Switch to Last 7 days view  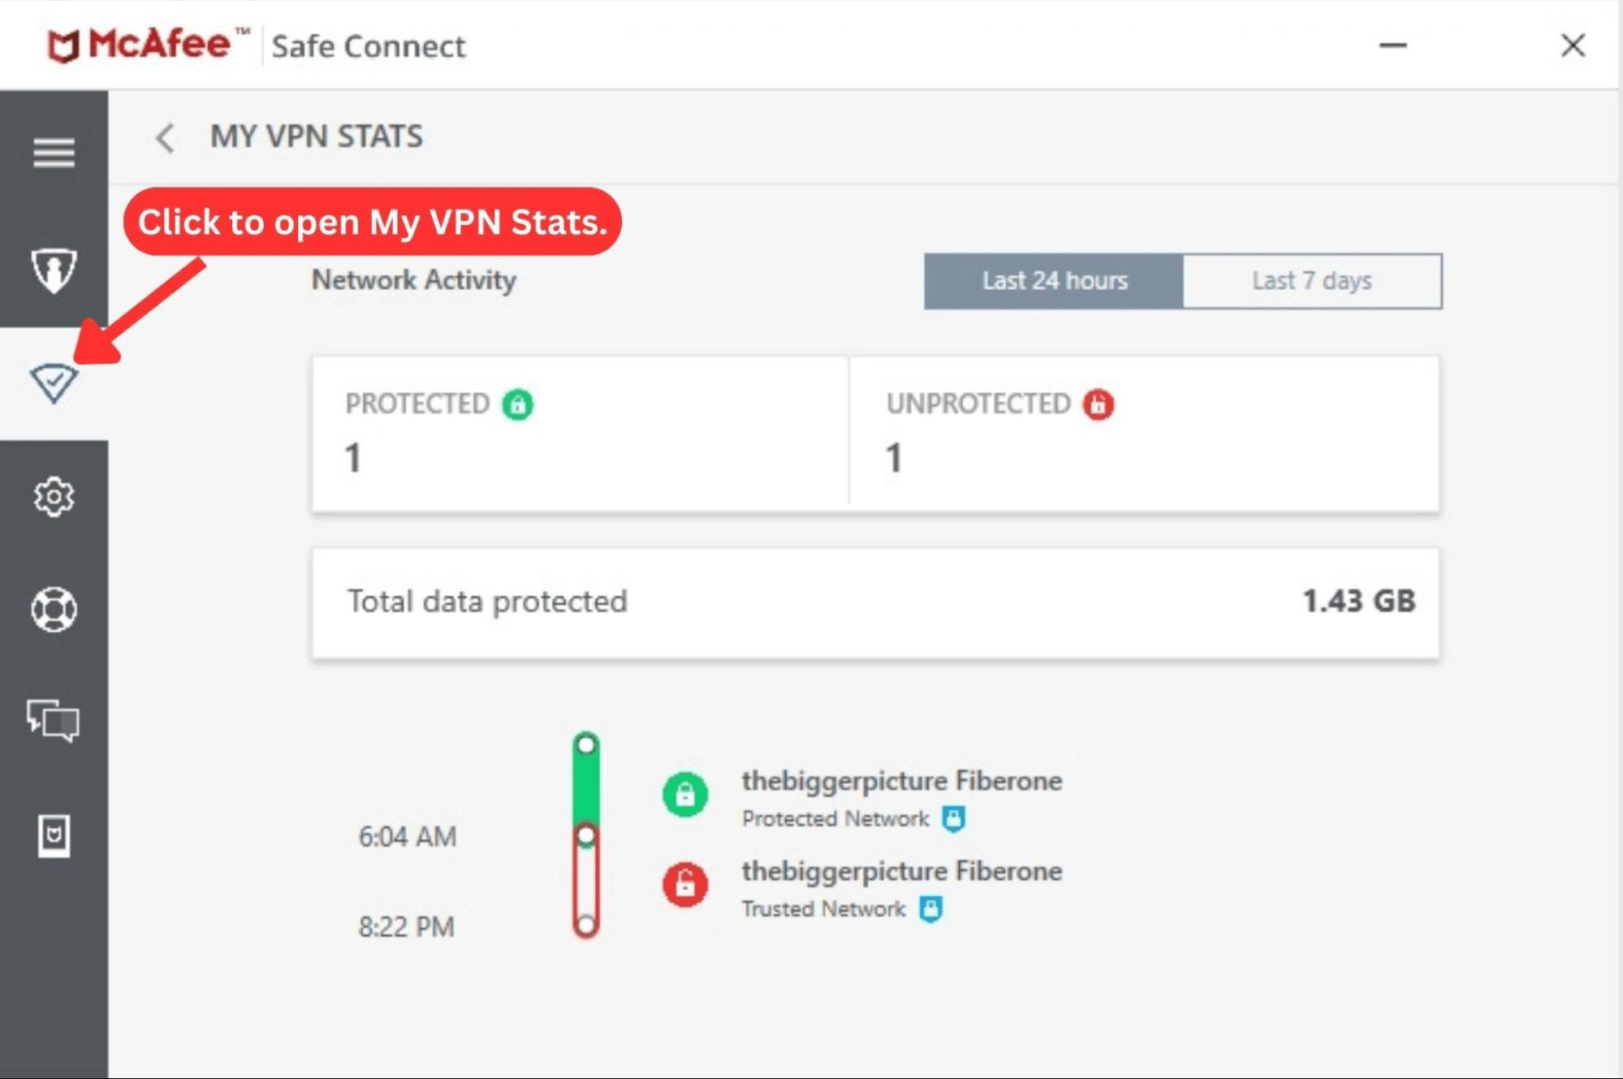1312,281
